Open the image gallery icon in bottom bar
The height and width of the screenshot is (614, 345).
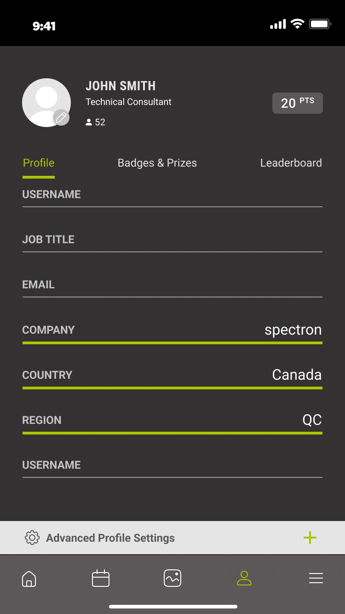[x=172, y=578]
